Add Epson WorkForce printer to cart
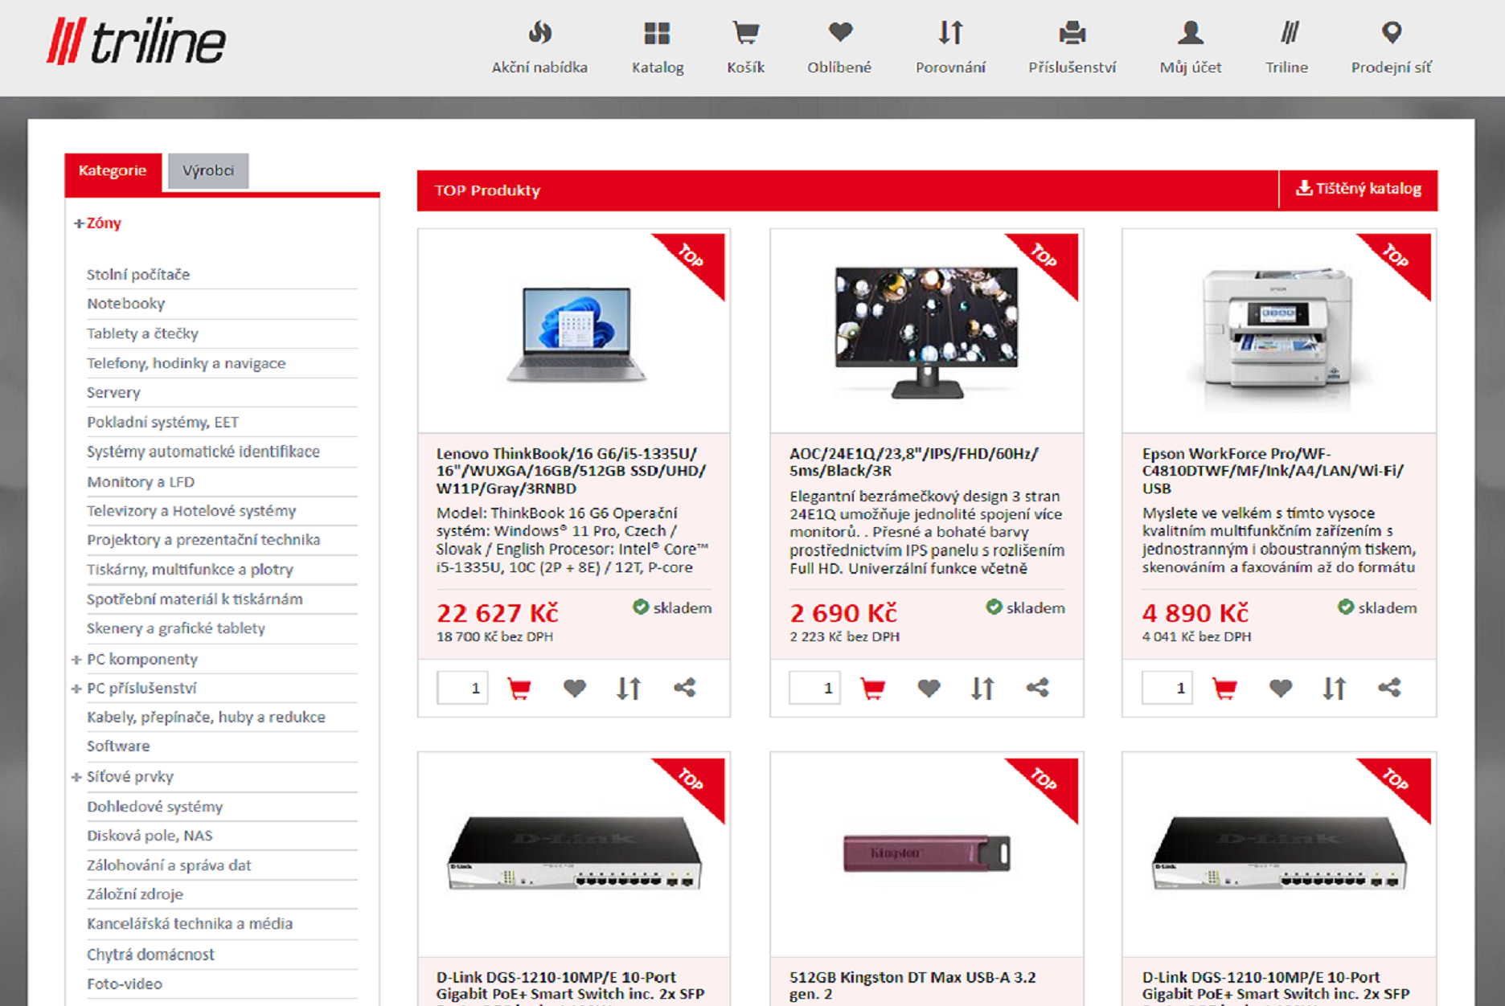 click(x=1224, y=689)
